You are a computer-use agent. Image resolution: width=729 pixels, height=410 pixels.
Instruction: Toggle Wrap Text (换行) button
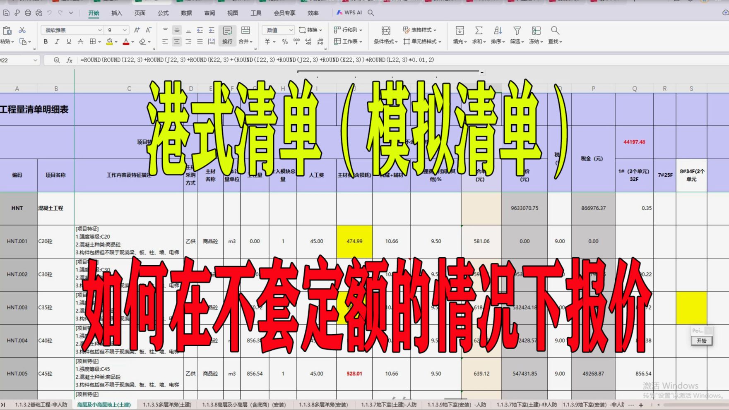227,36
